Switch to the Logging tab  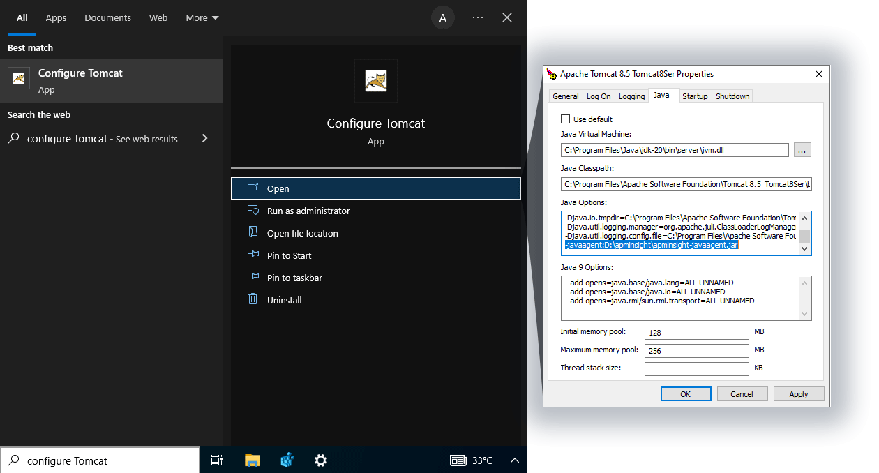631,96
